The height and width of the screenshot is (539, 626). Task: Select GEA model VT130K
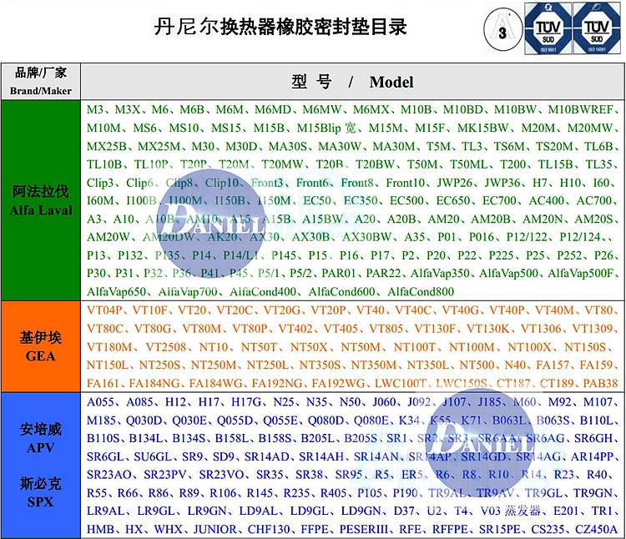pos(488,329)
